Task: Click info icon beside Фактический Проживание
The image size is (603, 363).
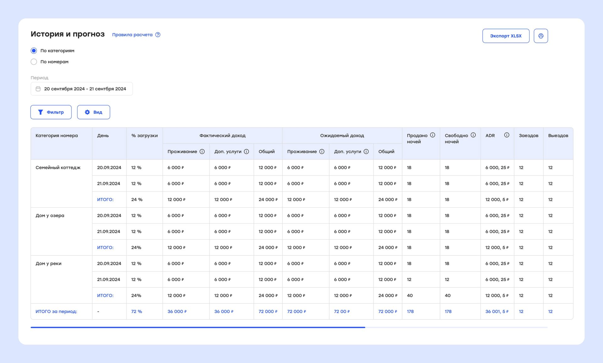Action: [202, 152]
